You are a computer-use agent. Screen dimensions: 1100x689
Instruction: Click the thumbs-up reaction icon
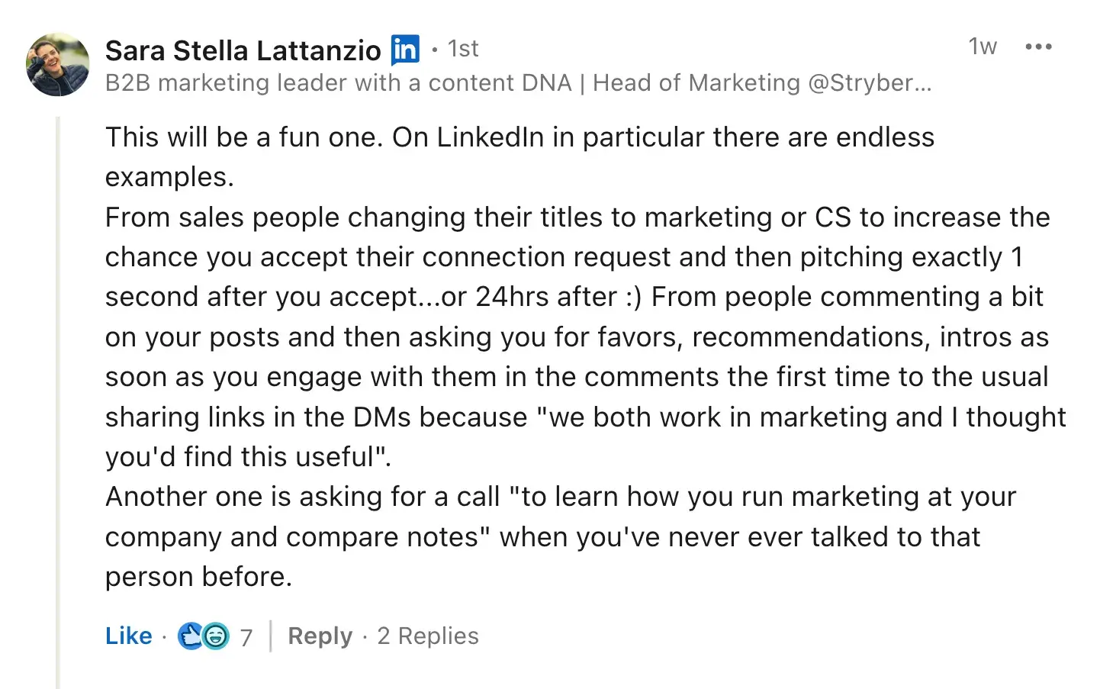point(191,635)
